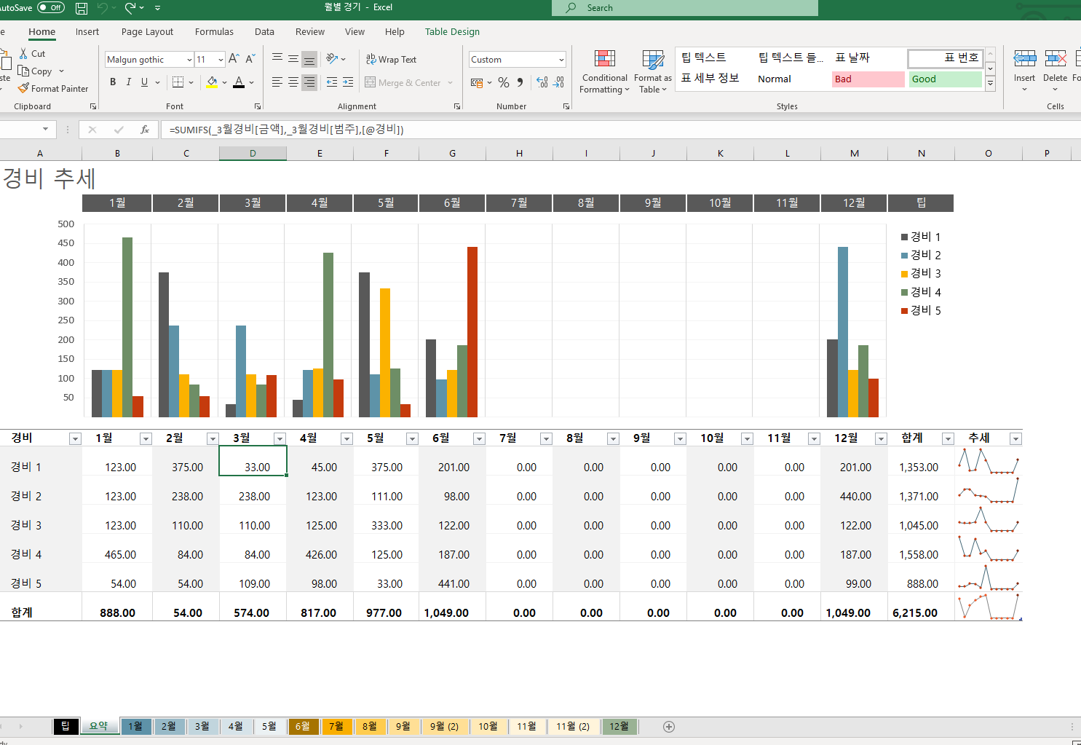Open the Customize Quick Access Toolbar menu
1081x745 pixels.
pyautogui.click(x=158, y=8)
